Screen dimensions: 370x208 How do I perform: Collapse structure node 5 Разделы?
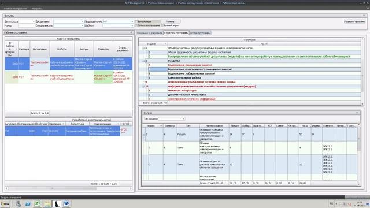point(143,61)
